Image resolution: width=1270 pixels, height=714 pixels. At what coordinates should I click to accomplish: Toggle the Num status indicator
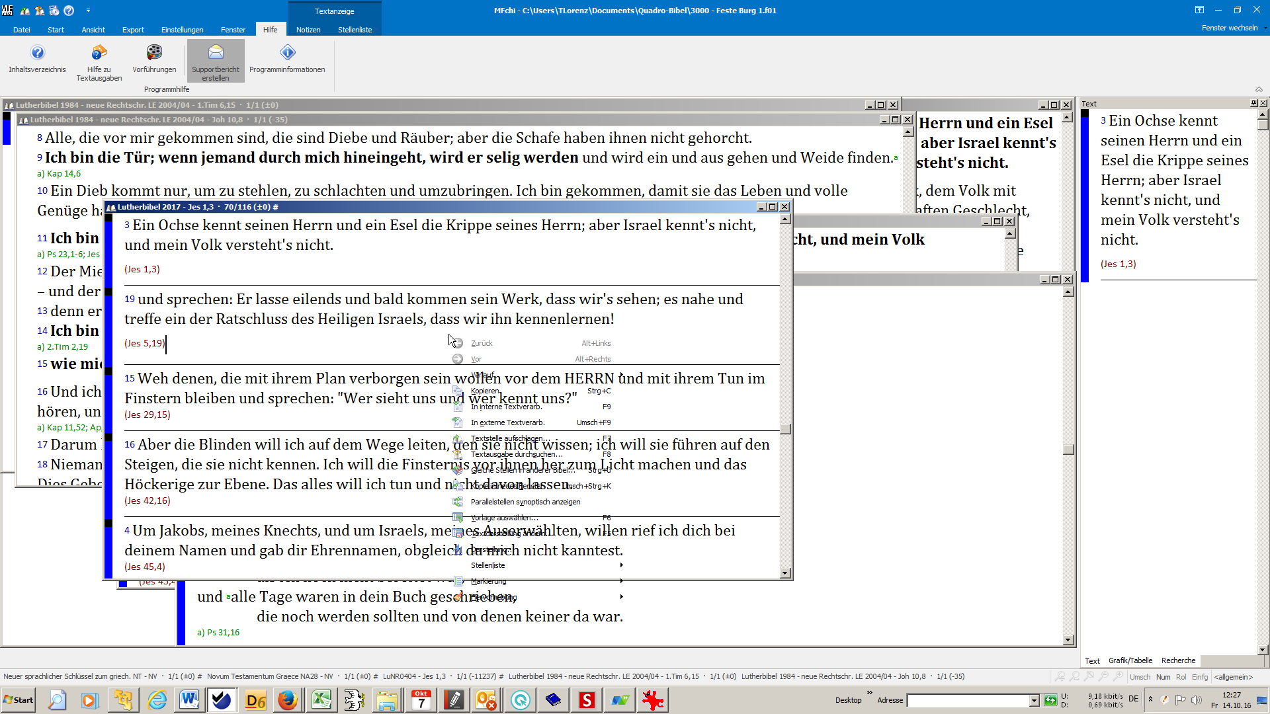click(1163, 677)
